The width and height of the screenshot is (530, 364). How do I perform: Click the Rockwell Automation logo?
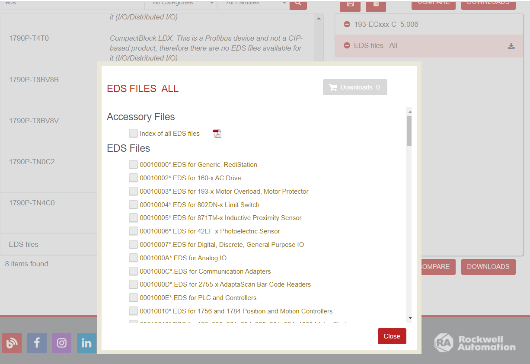coord(475,342)
